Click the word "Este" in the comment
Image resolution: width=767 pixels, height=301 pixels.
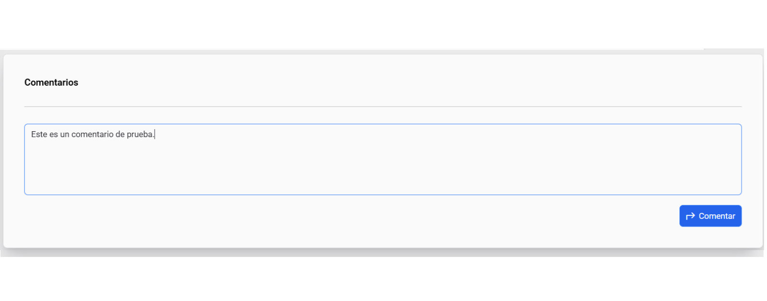[39, 134]
